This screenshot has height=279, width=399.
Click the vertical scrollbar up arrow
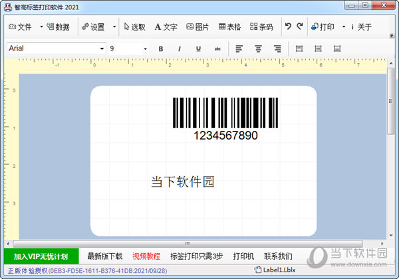click(391, 64)
